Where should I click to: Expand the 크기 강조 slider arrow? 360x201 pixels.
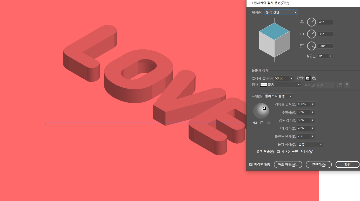312,128
